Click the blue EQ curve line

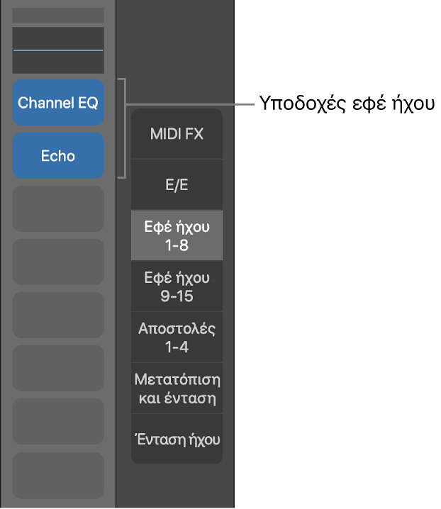point(58,50)
